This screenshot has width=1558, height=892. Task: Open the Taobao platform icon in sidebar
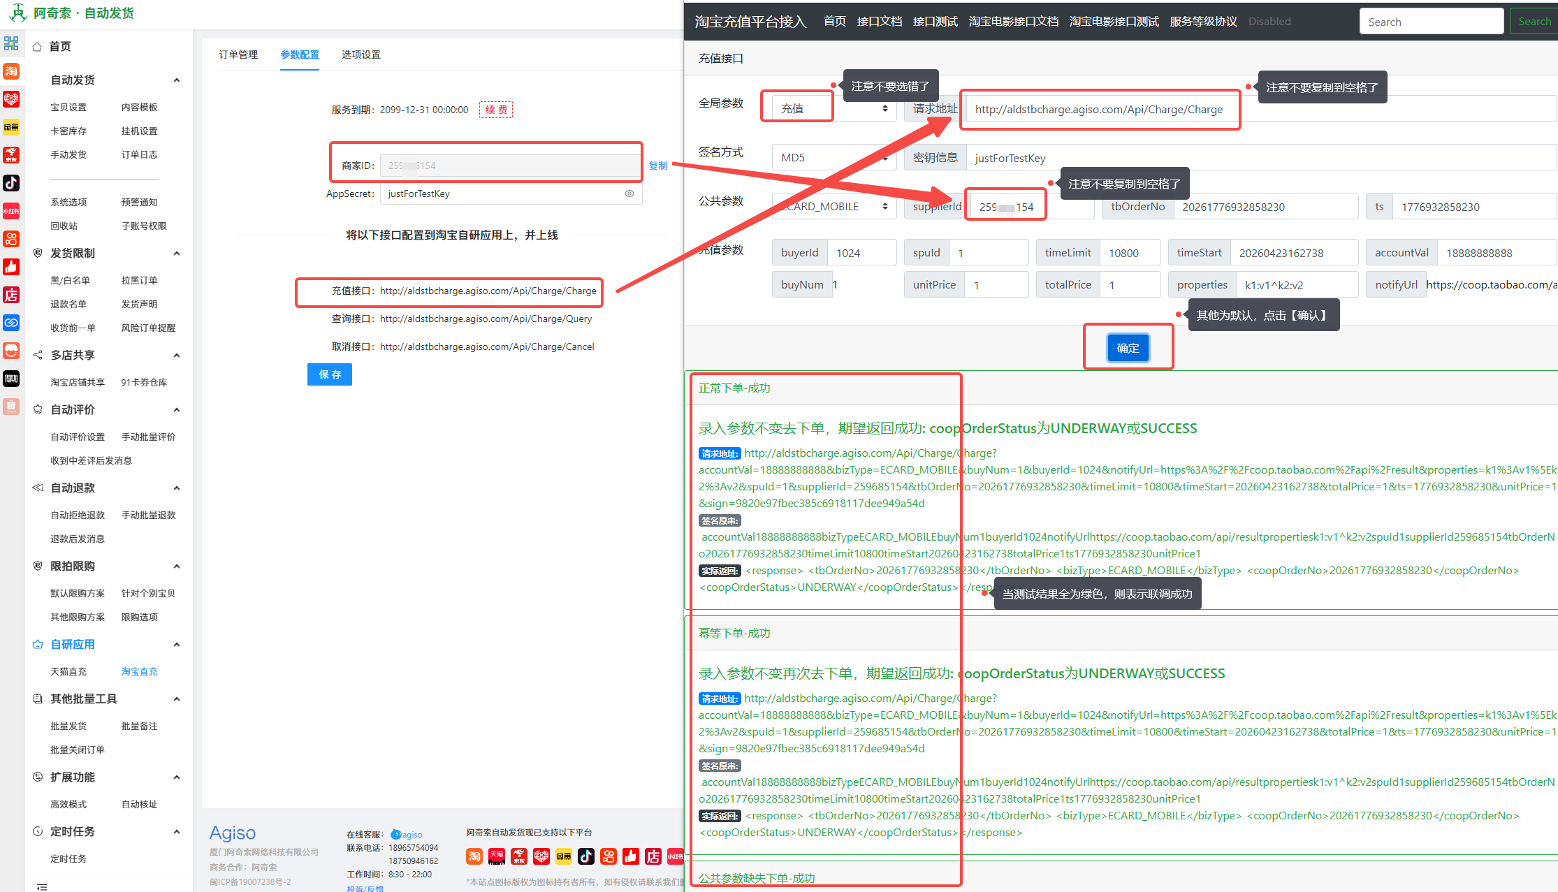pos(11,71)
